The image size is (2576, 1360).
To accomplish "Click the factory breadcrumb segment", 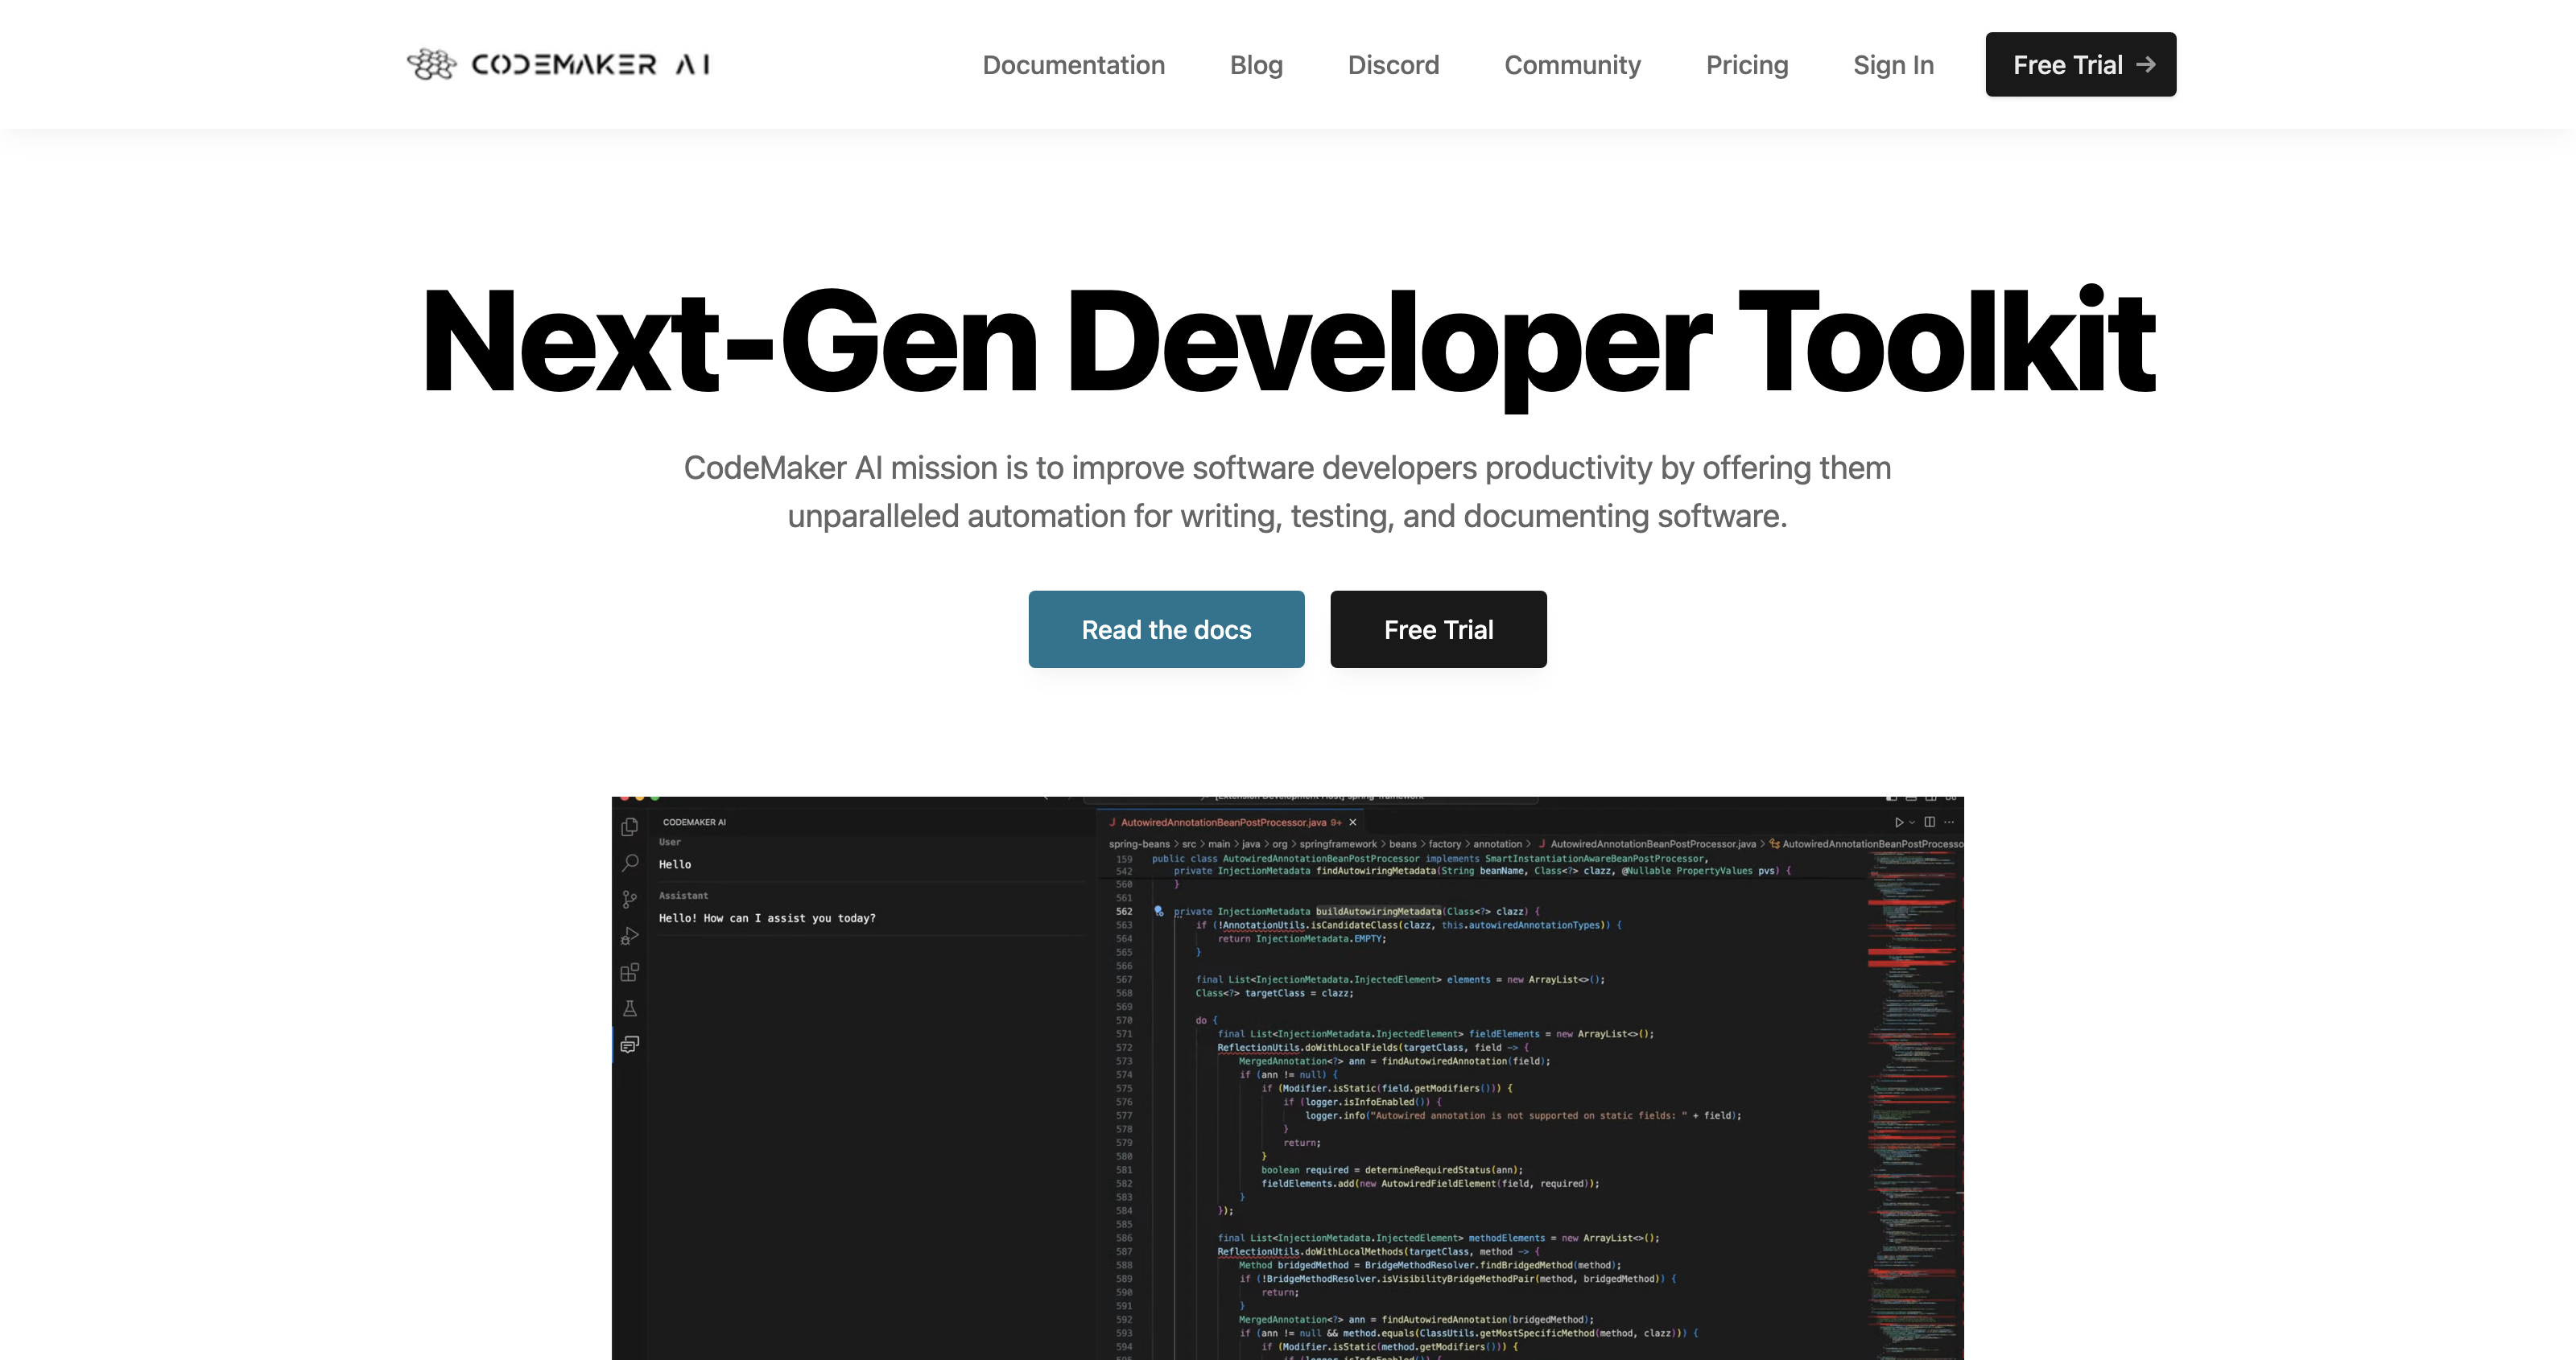I will 1445,844.
